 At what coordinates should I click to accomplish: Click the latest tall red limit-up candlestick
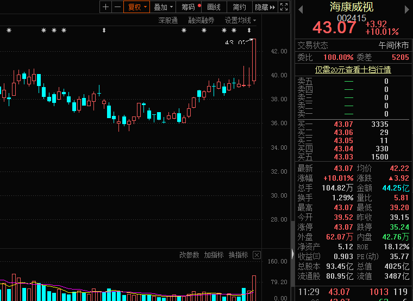pos(254,60)
